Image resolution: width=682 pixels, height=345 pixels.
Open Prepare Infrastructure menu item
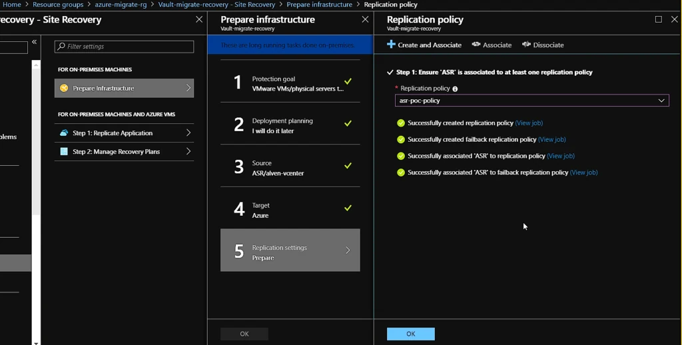[124, 88]
